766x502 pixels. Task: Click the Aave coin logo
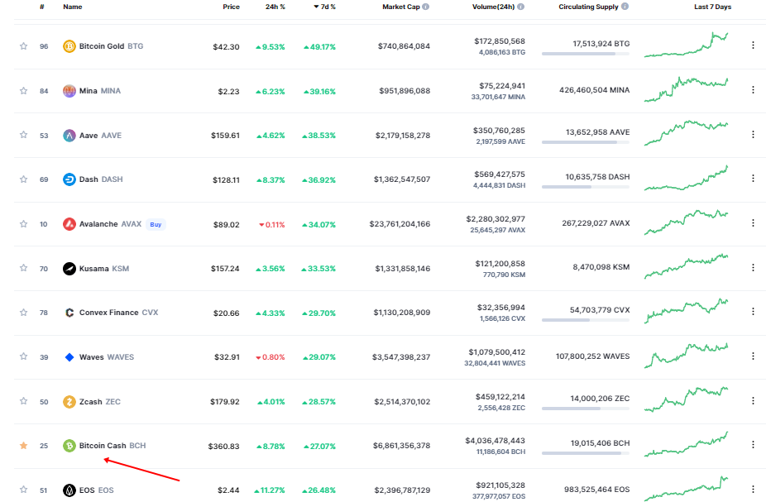click(69, 136)
